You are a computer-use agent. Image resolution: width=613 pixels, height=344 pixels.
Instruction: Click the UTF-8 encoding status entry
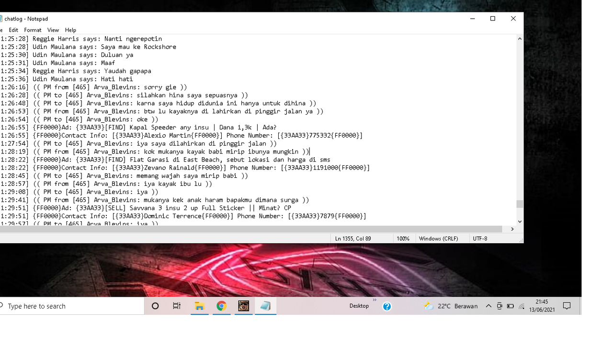tap(480, 238)
